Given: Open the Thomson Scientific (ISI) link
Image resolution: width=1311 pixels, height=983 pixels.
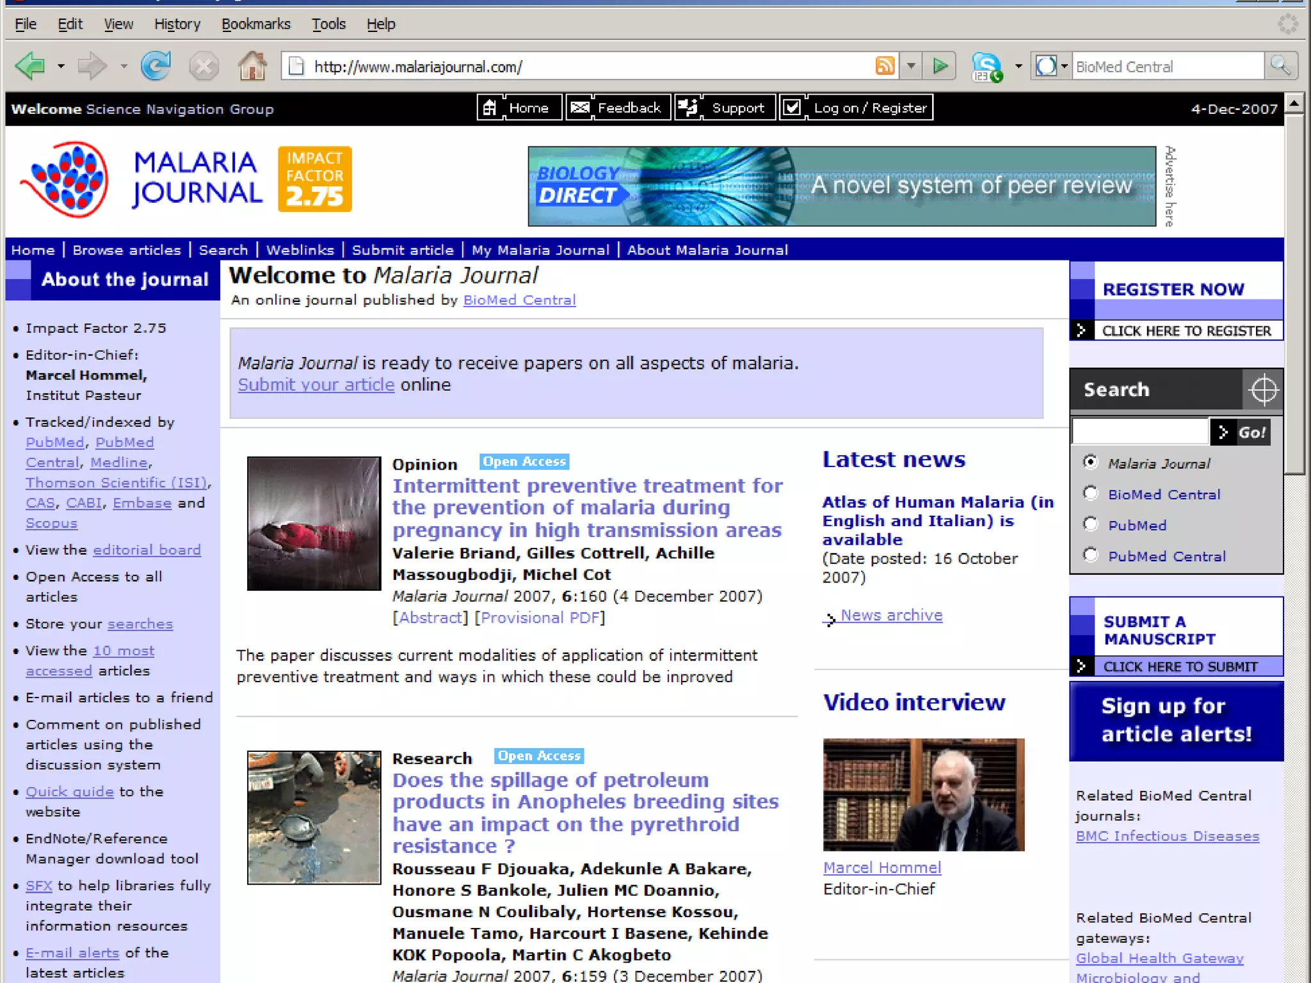Looking at the screenshot, I should (117, 483).
